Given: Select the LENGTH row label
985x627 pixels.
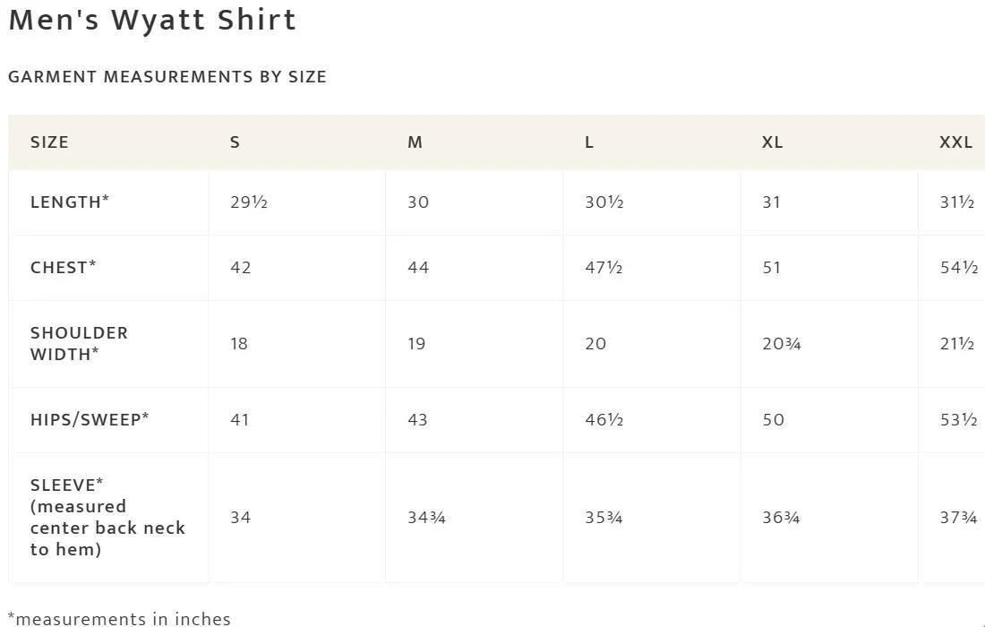Looking at the screenshot, I should tap(70, 202).
